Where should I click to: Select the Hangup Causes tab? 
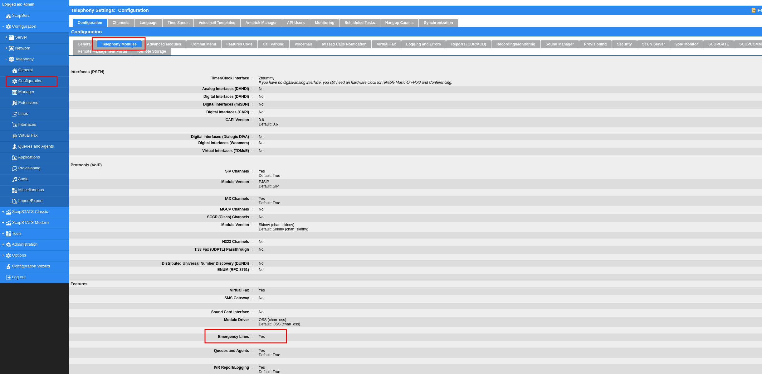coord(399,23)
